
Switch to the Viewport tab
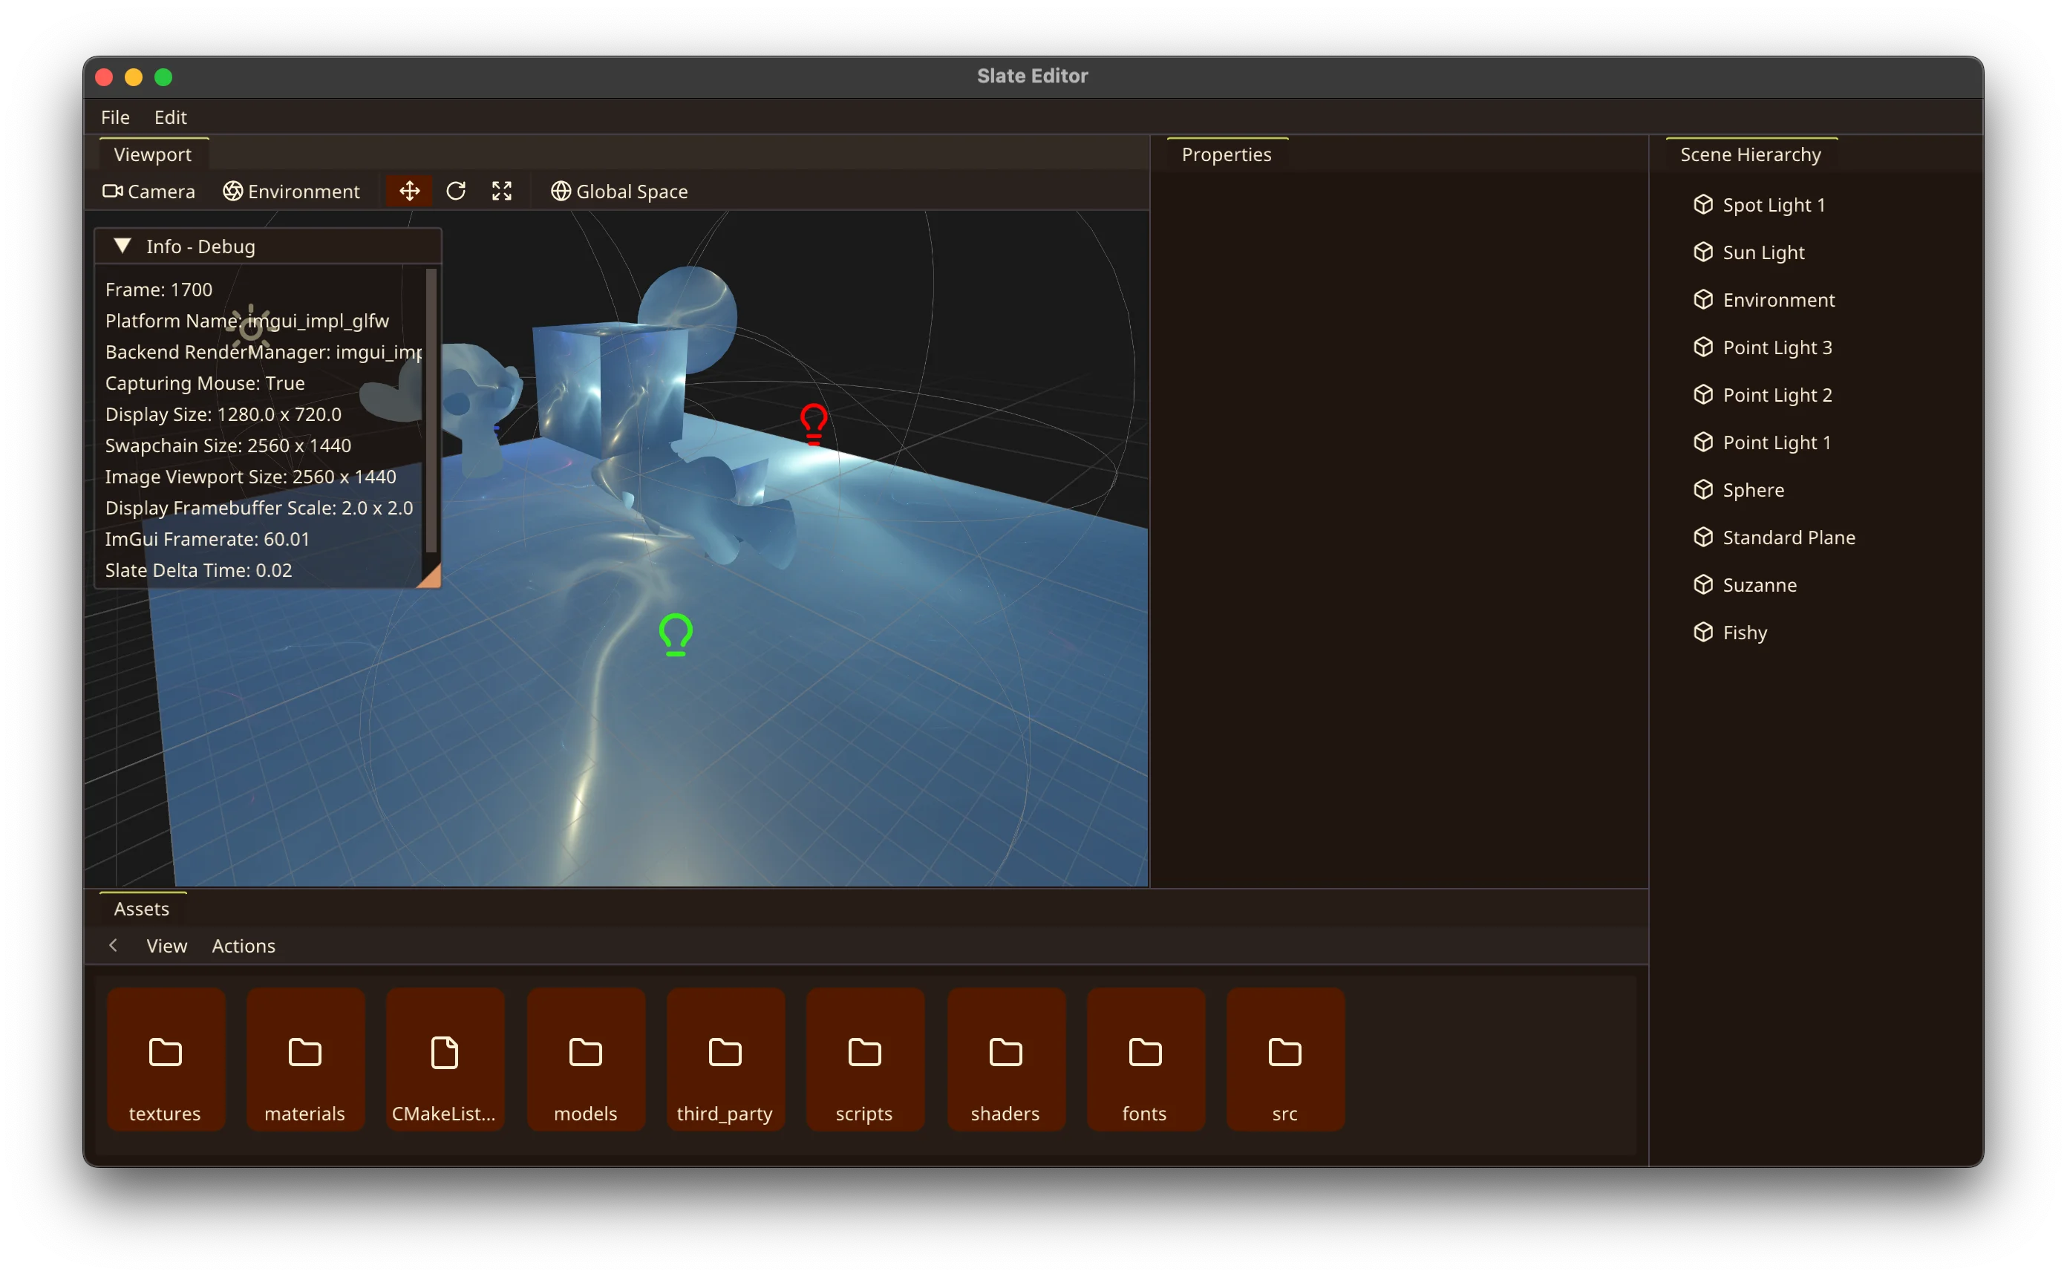[x=153, y=154]
